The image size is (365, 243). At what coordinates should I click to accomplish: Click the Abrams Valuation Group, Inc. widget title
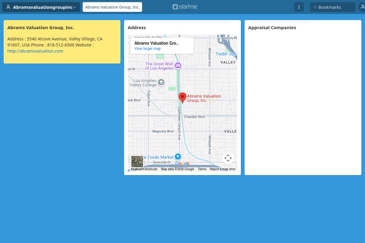[41, 27]
